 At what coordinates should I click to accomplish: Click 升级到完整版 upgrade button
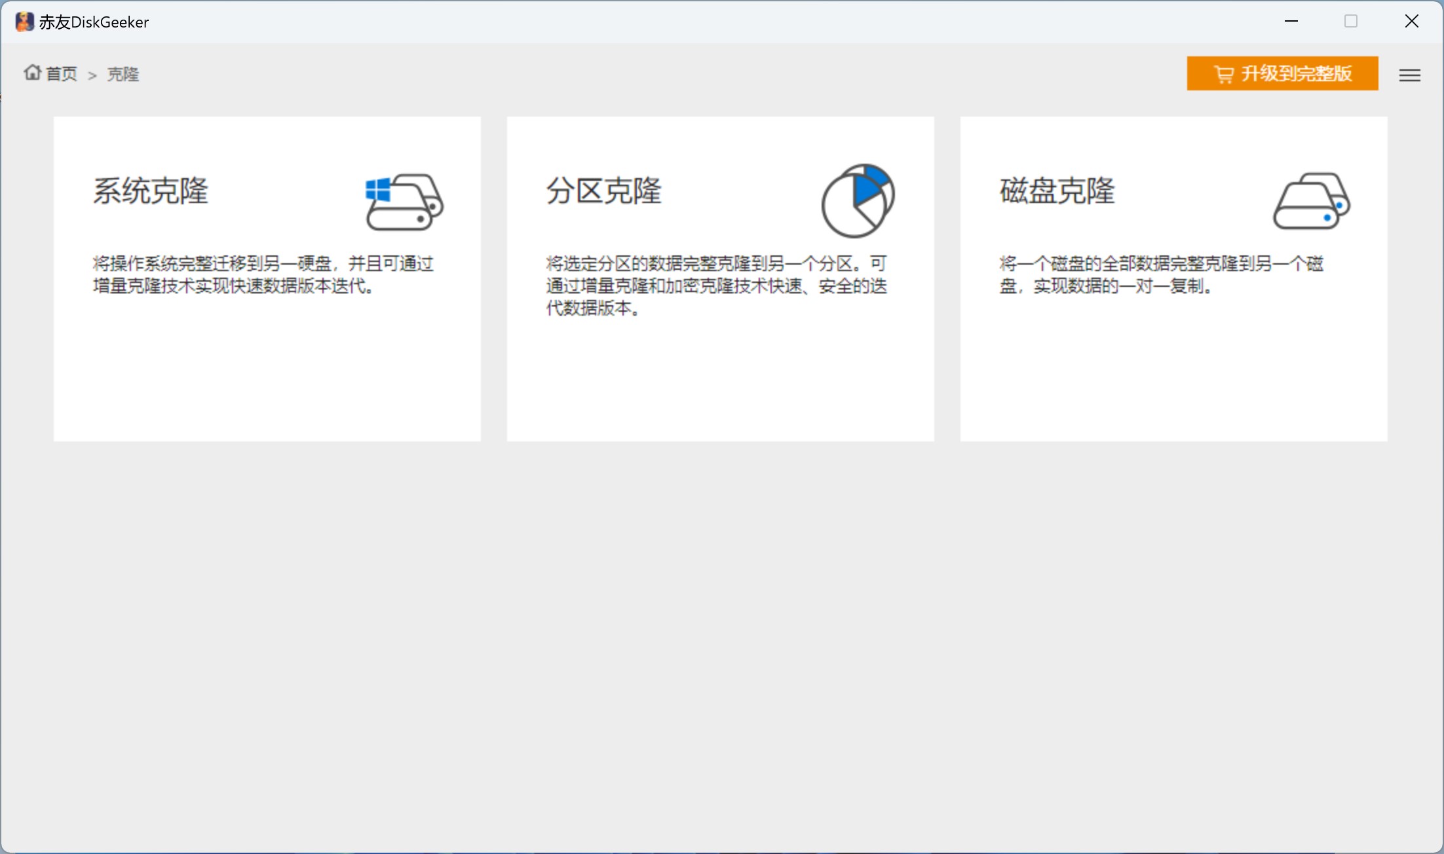[x=1282, y=73]
